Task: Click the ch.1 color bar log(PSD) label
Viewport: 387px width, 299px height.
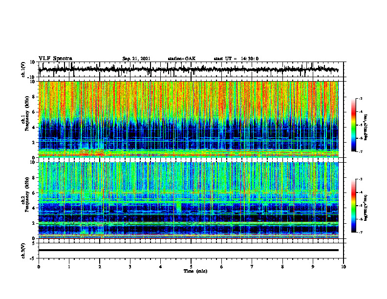Action: [366, 128]
